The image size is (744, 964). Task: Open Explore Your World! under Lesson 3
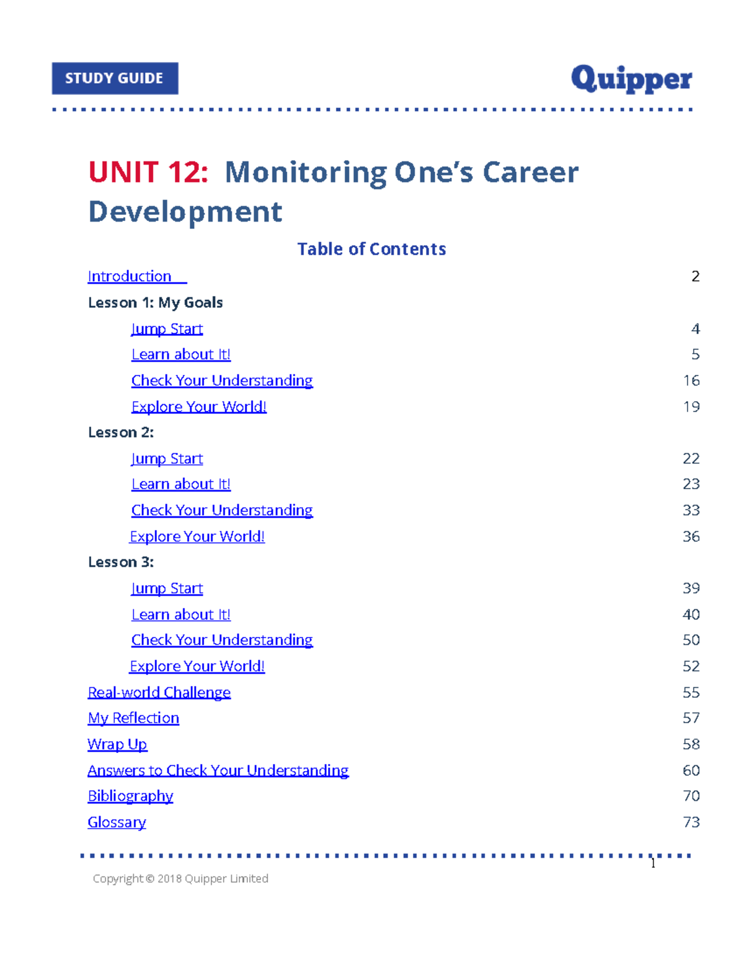point(197,666)
